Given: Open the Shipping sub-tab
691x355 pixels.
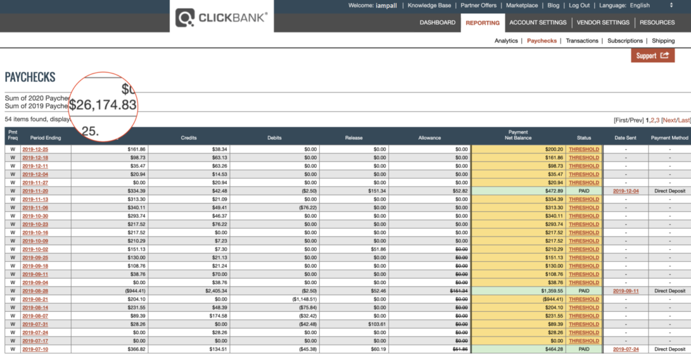Looking at the screenshot, I should 663,41.
